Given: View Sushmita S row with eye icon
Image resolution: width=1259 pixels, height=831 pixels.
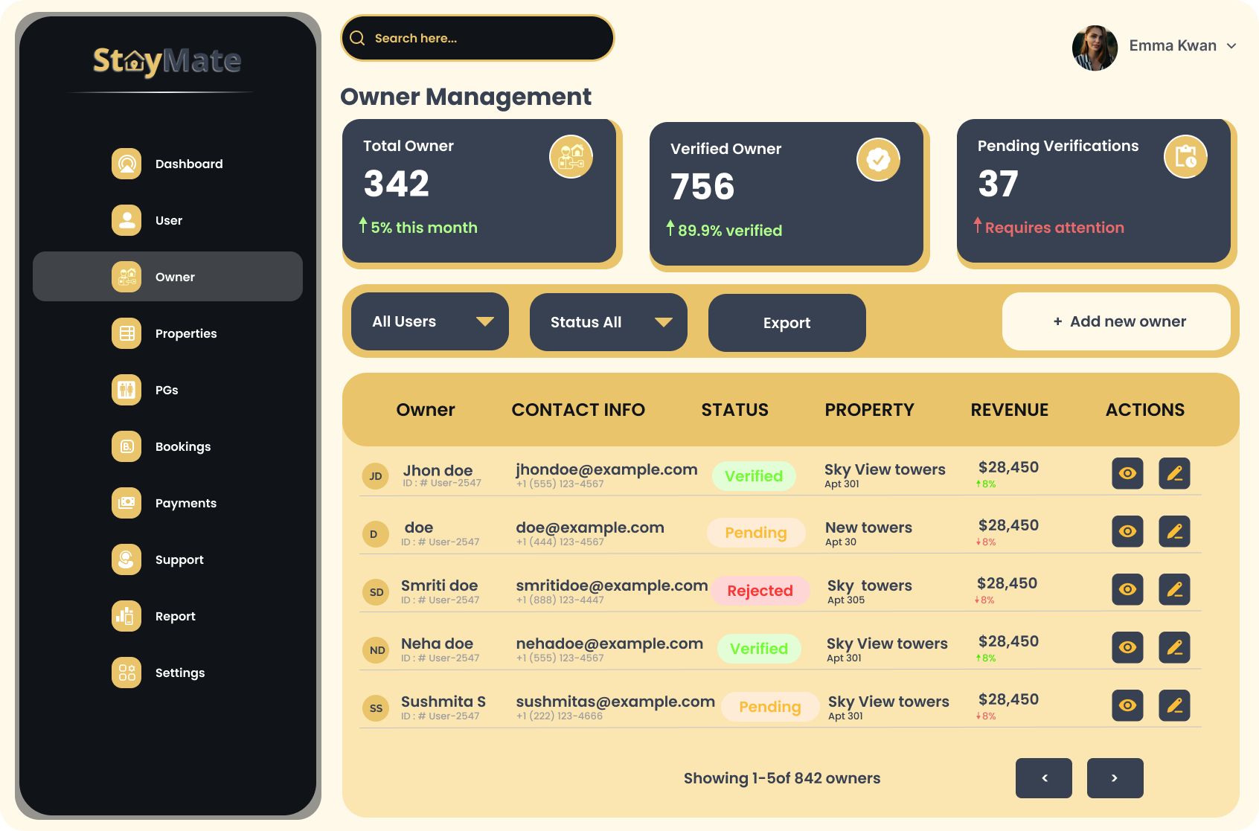Looking at the screenshot, I should coord(1127,706).
